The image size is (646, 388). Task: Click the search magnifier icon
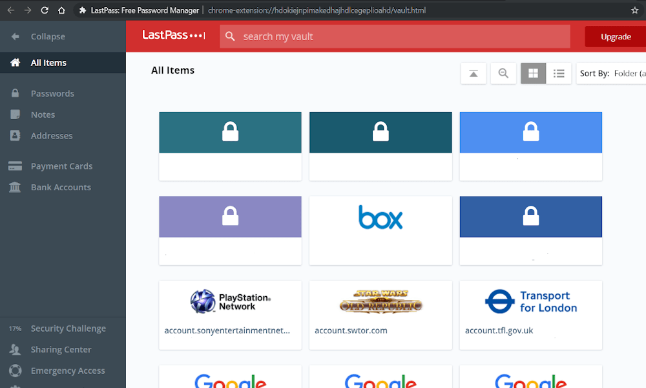coord(231,36)
